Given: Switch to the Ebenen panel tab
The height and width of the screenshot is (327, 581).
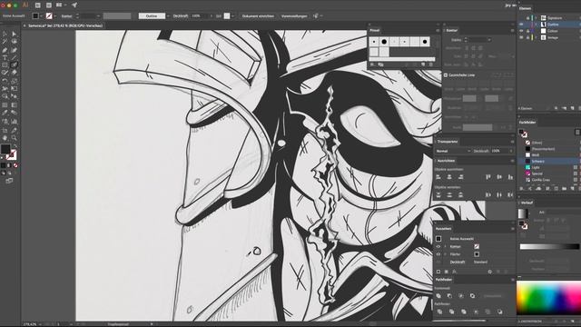Looking at the screenshot, I should (x=525, y=8).
